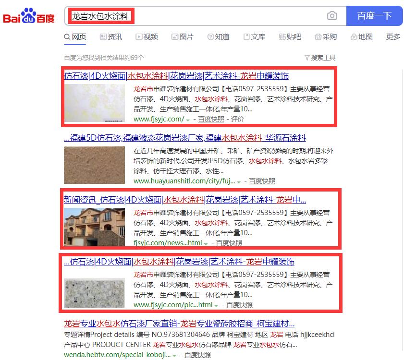This screenshot has height=360, width=404.
Task: Open 新闻资讯_仿石漆 result title
Action: click(x=185, y=200)
